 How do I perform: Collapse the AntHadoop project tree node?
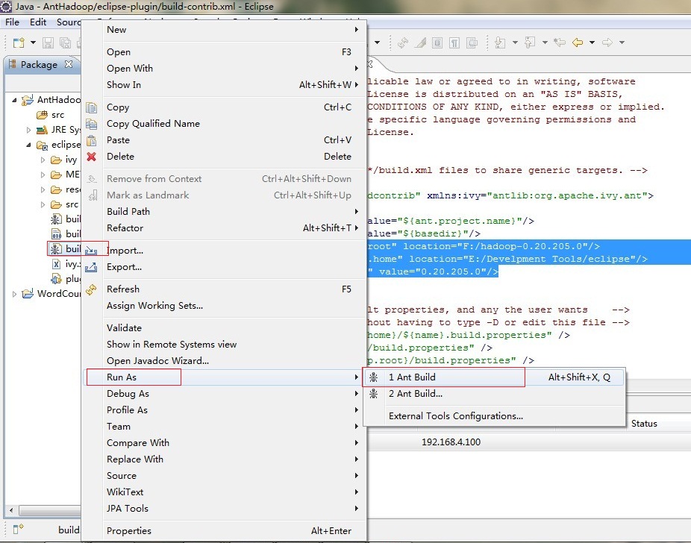tap(14, 100)
